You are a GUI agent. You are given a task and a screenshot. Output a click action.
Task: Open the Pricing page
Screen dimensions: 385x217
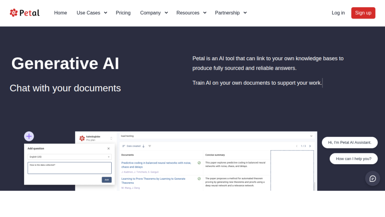click(123, 13)
